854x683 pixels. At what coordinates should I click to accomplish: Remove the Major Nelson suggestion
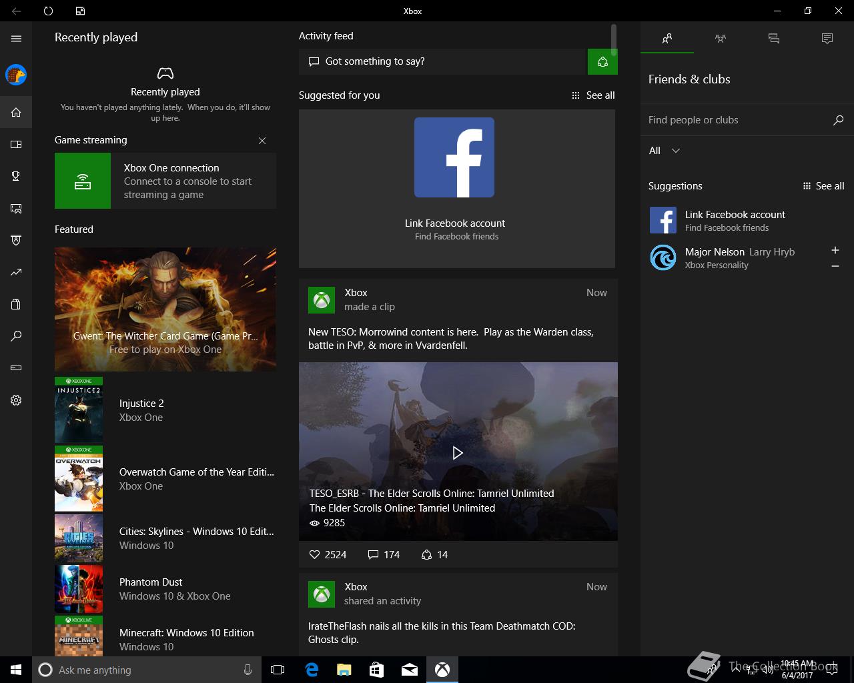point(835,266)
